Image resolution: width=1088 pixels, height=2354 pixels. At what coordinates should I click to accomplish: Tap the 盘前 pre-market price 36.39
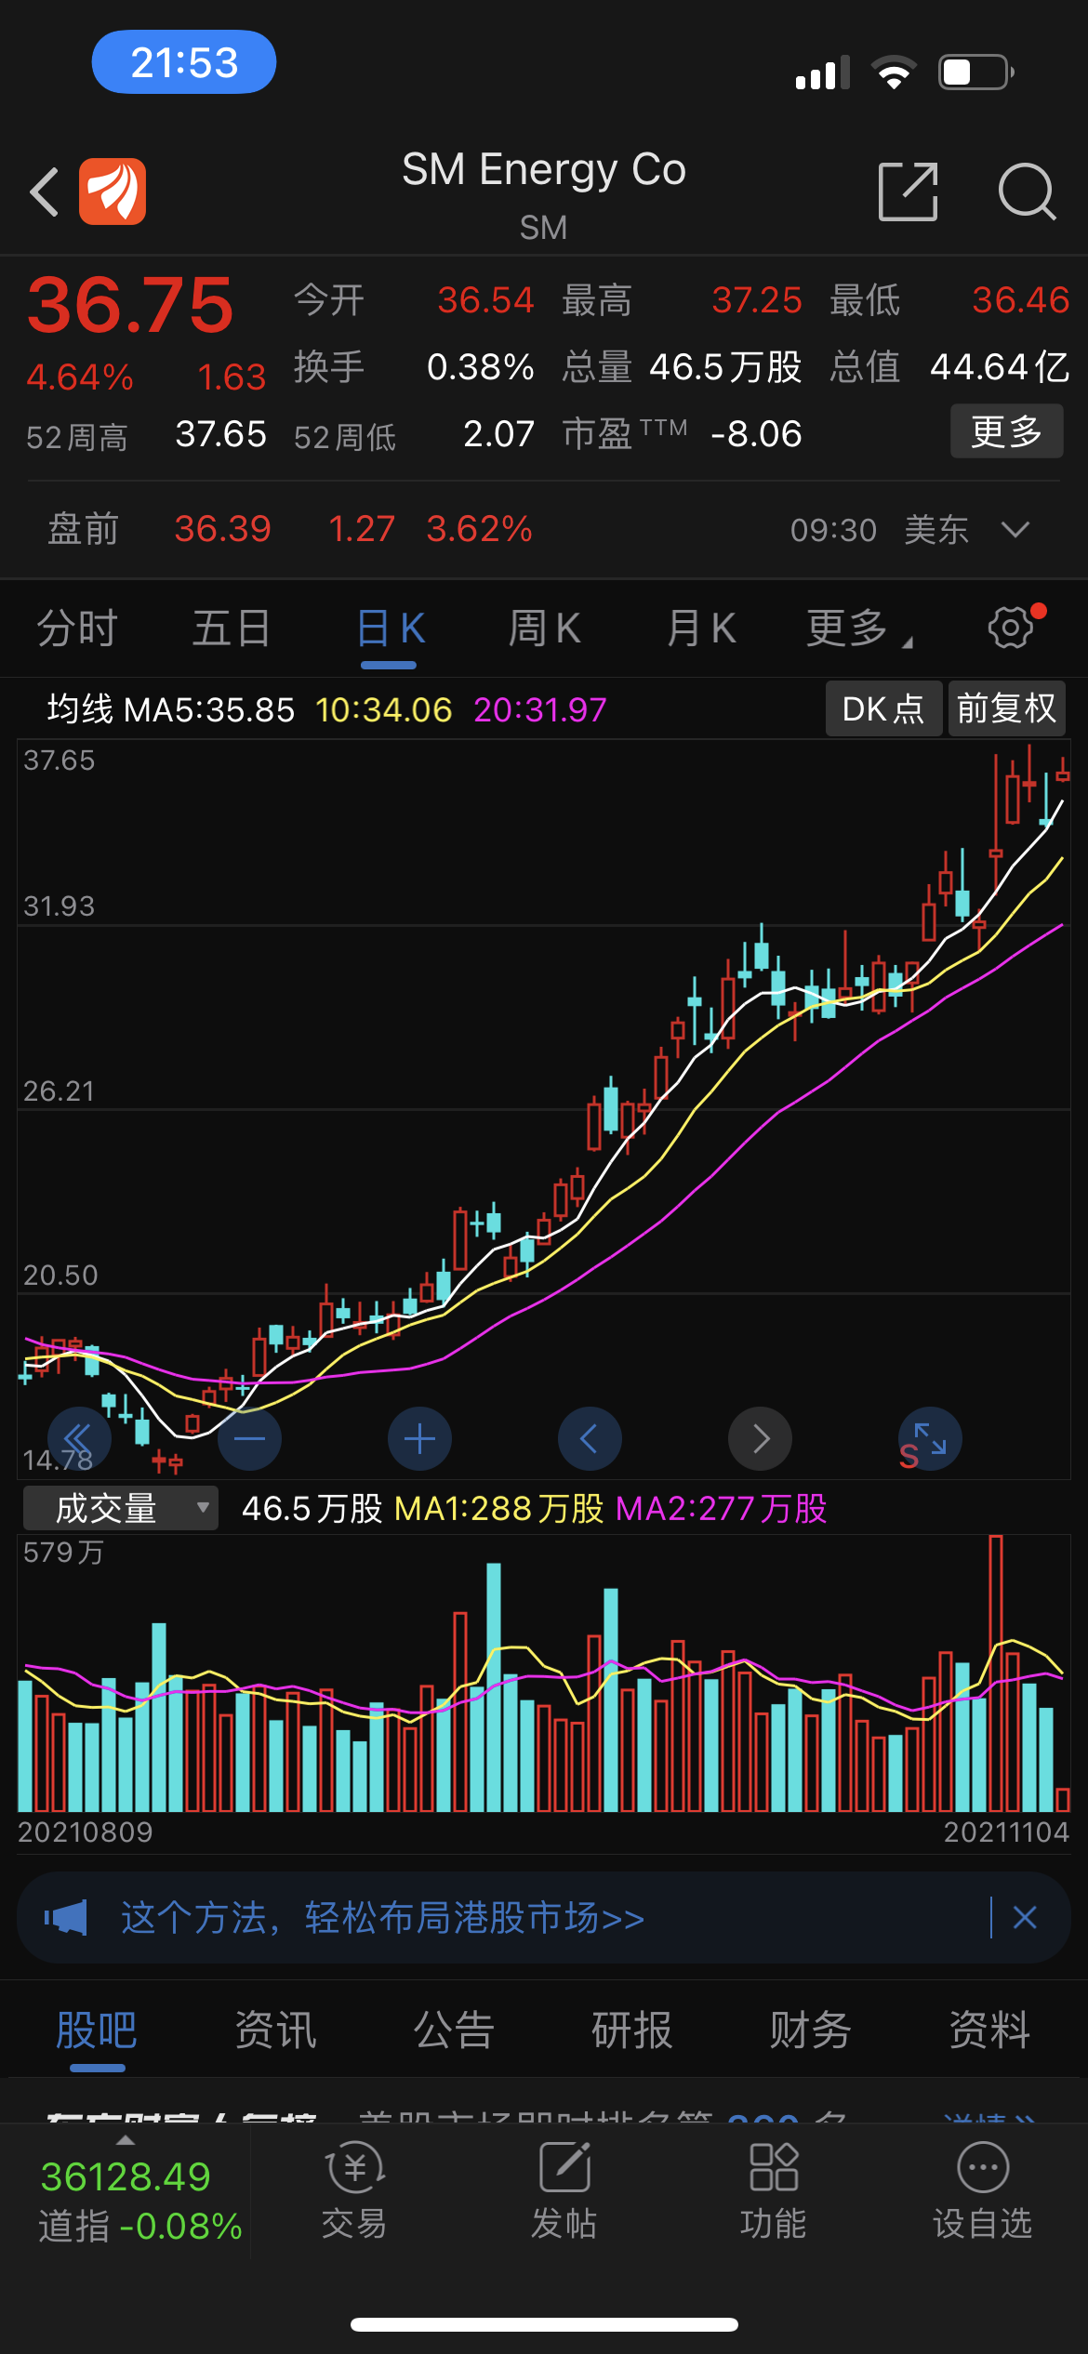click(x=222, y=529)
